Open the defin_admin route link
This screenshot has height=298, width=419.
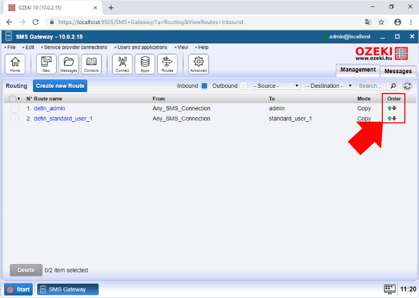[49, 108]
